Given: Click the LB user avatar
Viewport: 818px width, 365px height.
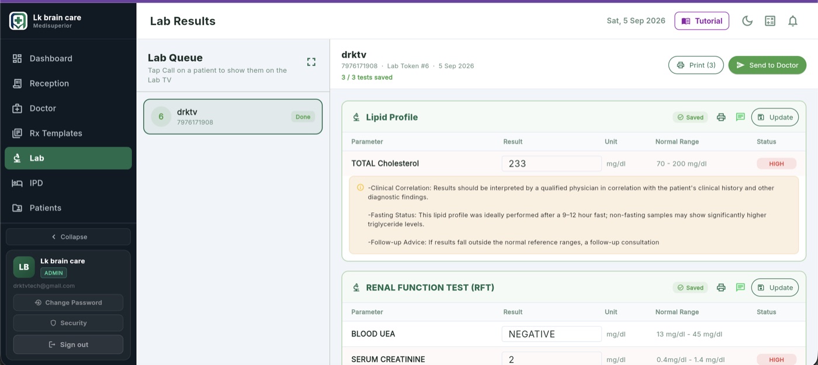Looking at the screenshot, I should [x=24, y=267].
